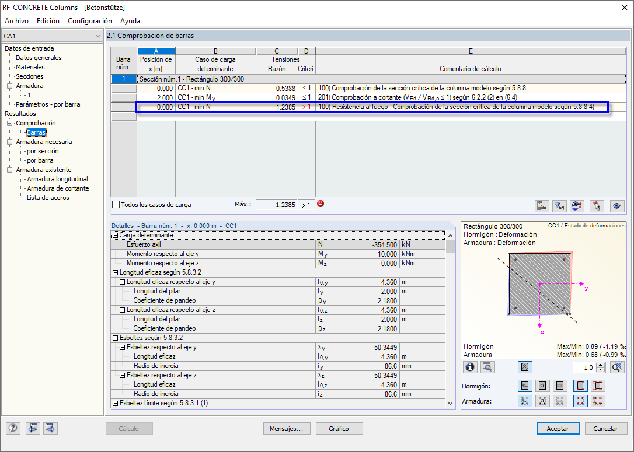This screenshot has height=452, width=634.
Task: Select 'Lista de aceros' tree item
Action: [48, 198]
